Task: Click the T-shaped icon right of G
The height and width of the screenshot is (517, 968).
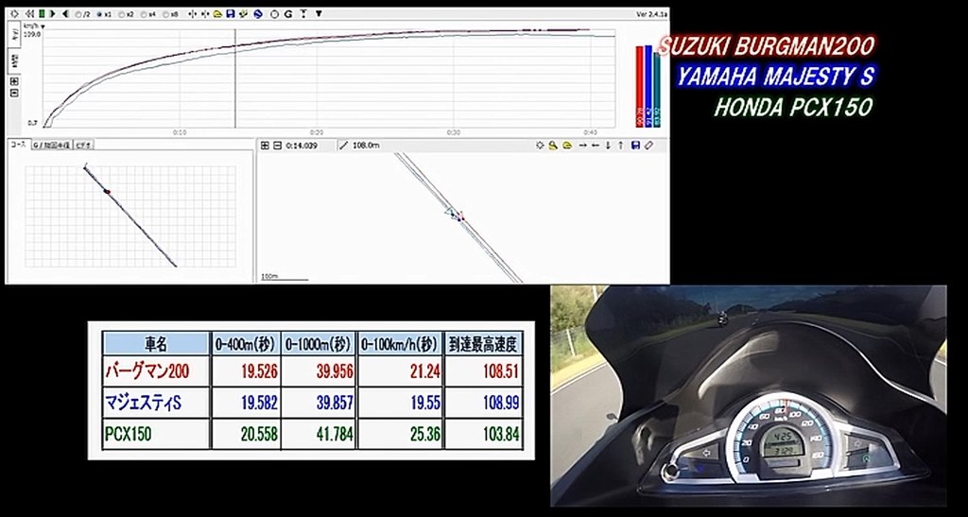Action: 302,13
